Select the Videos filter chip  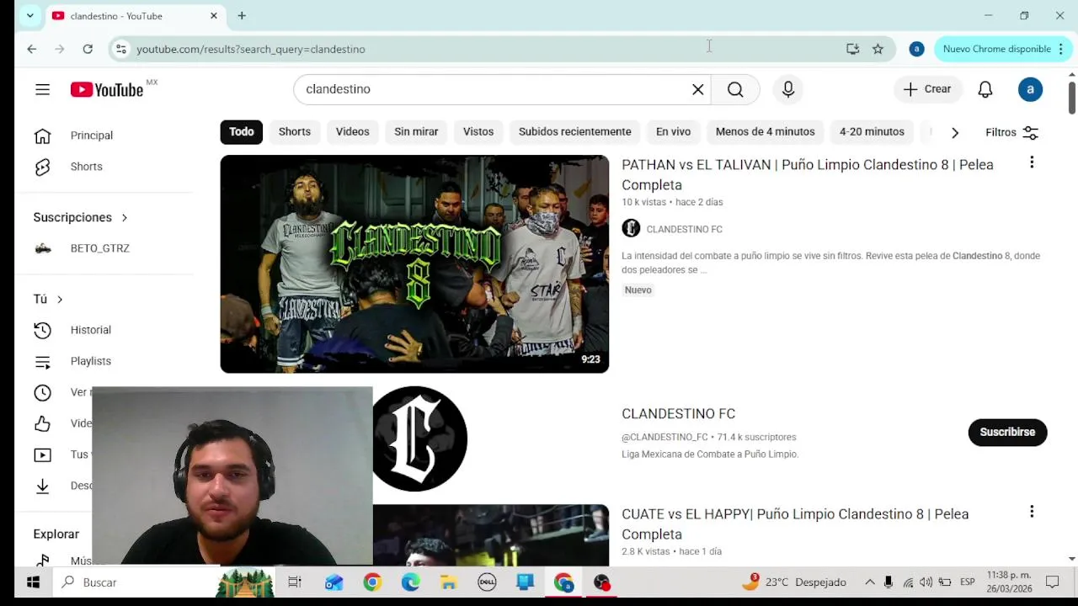[x=353, y=131]
